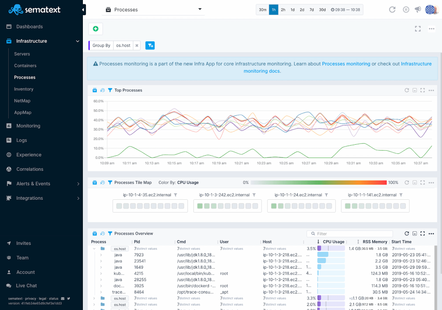
Task: Open the ellipsis menu on Processes Tile Map
Action: coord(431,182)
